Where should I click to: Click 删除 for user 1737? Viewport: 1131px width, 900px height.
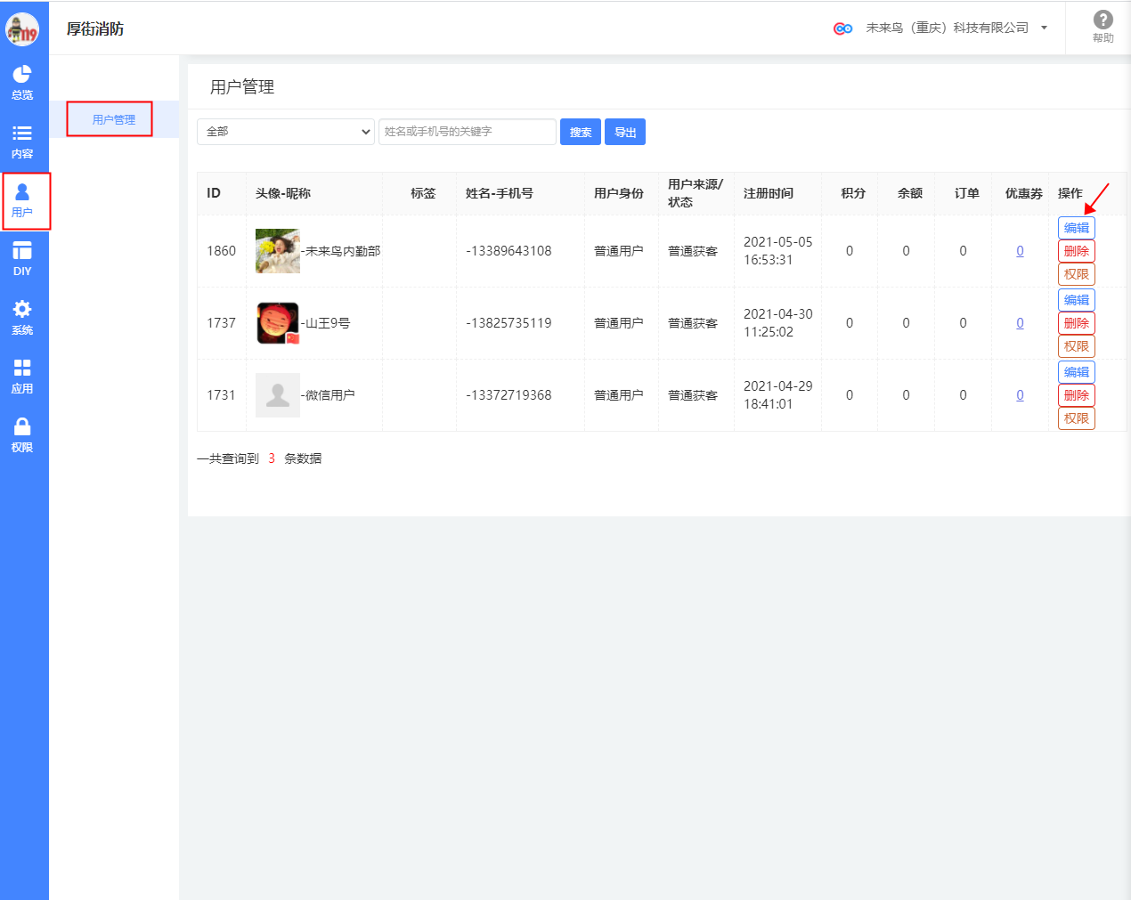pos(1076,323)
